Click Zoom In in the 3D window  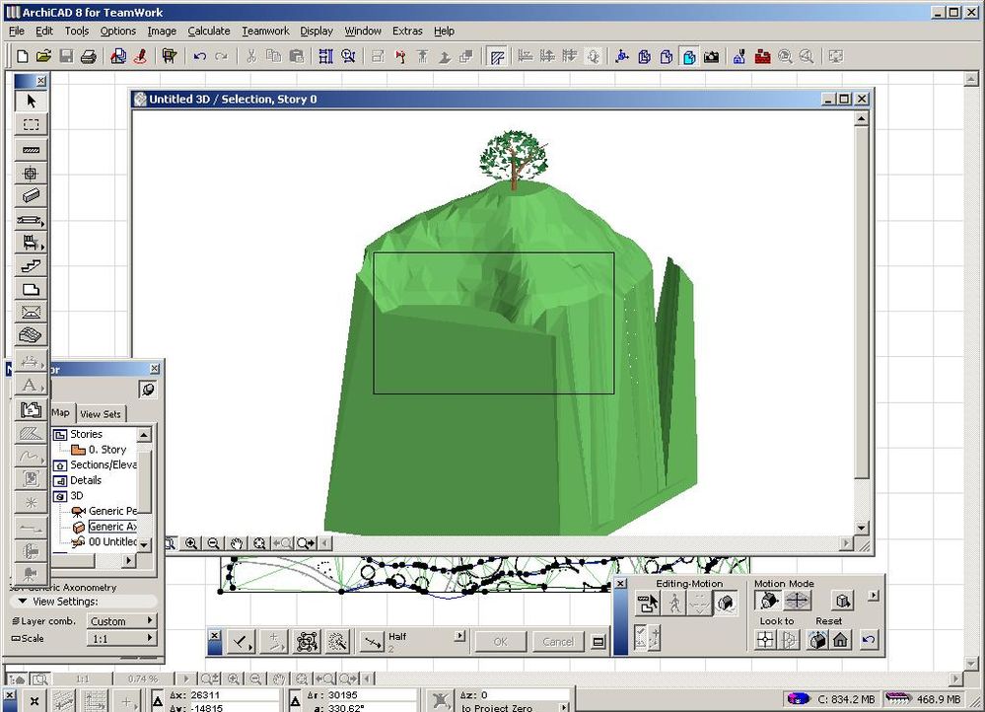point(191,543)
